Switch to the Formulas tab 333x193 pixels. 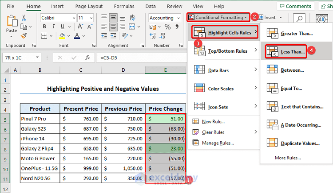(x=124, y=6)
